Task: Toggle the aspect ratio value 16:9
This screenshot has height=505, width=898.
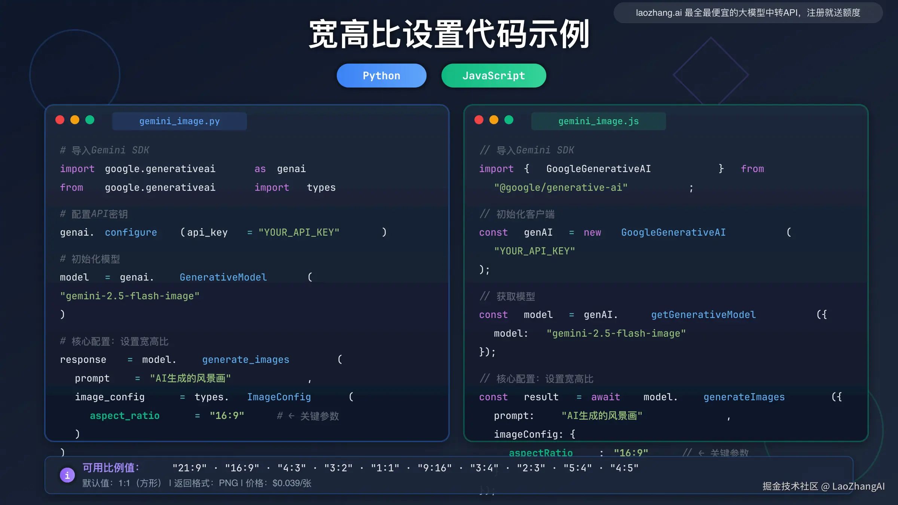Action: pyautogui.click(x=226, y=415)
